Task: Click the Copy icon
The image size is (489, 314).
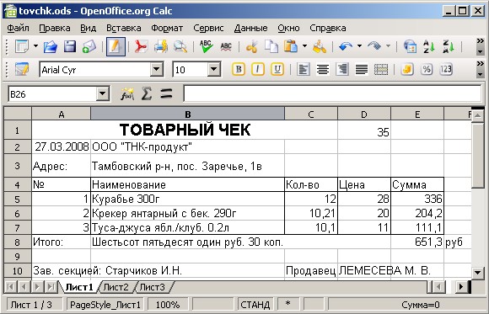Action: 271,47
